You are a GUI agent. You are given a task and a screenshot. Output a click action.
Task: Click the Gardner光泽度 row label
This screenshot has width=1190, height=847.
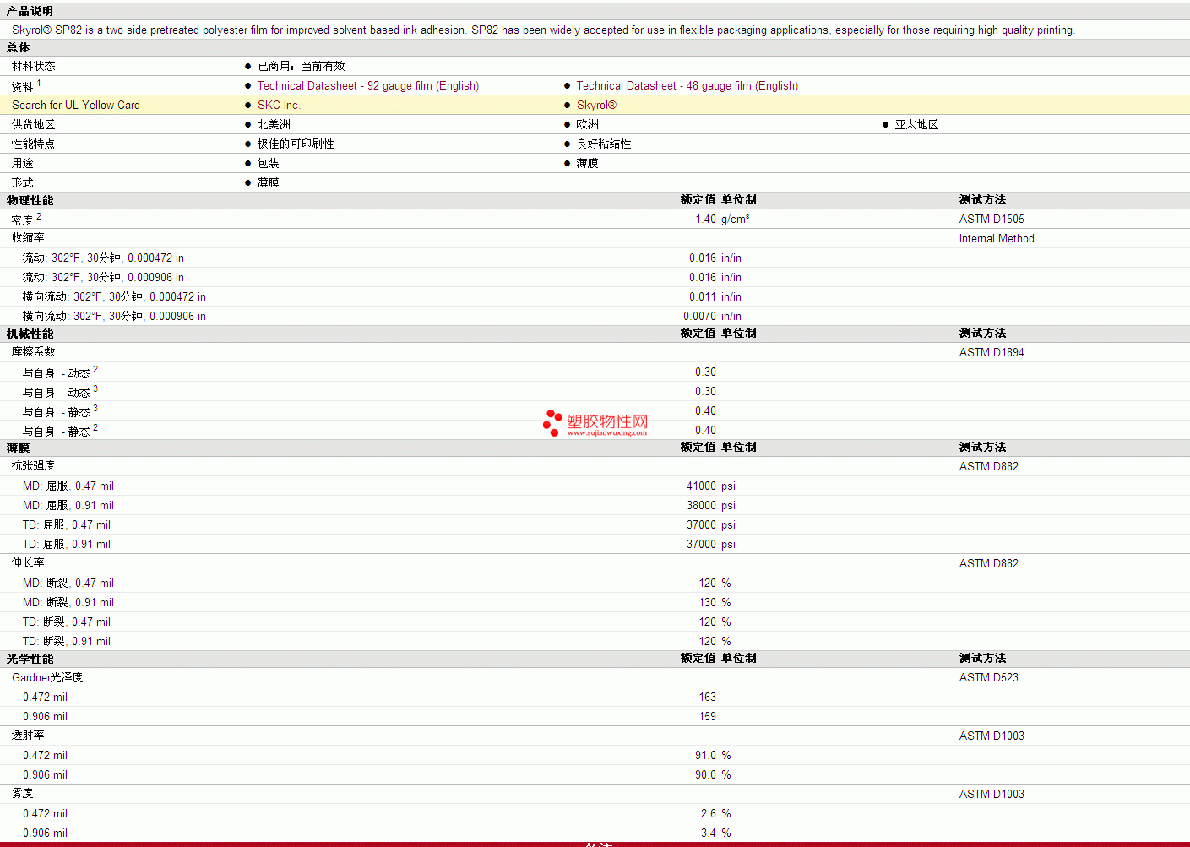47,677
